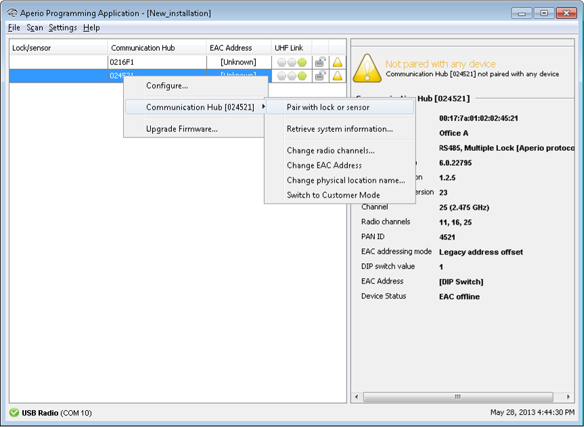Click the DIP switch value label
The width and height of the screenshot is (584, 427).
pos(388,267)
